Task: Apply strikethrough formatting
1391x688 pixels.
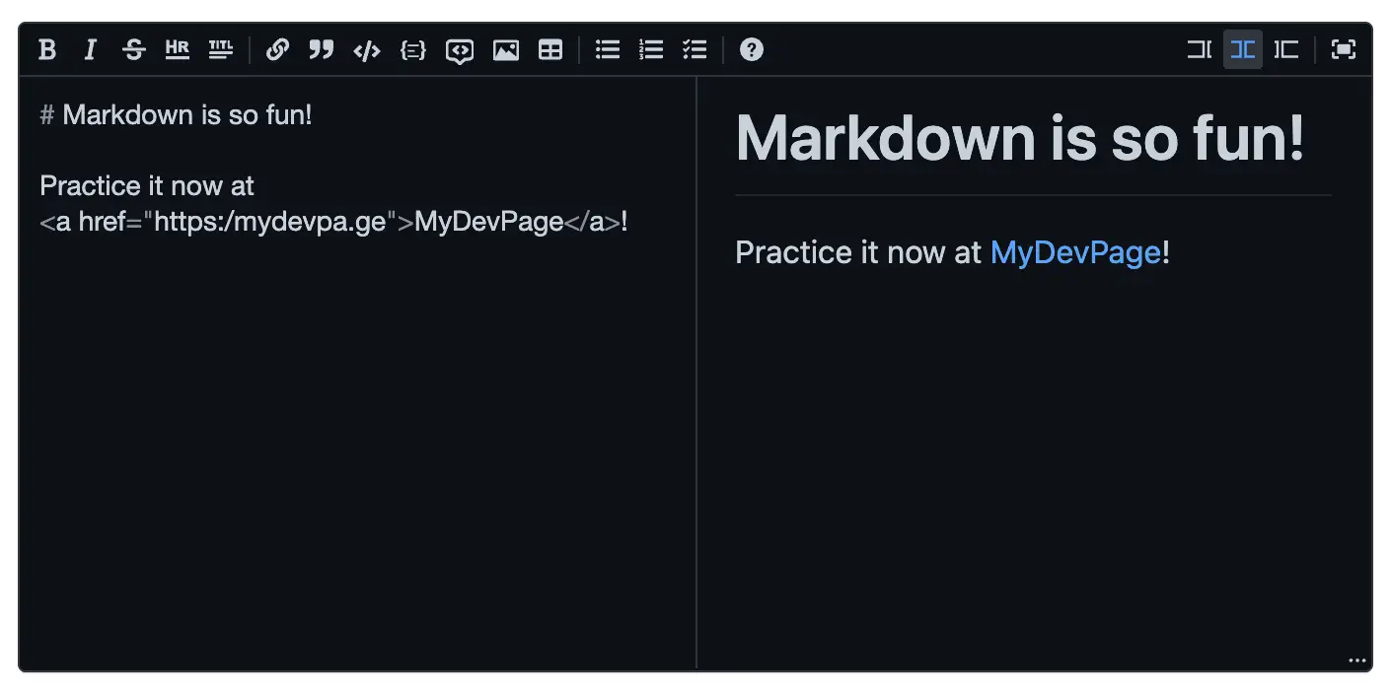Action: [x=134, y=49]
